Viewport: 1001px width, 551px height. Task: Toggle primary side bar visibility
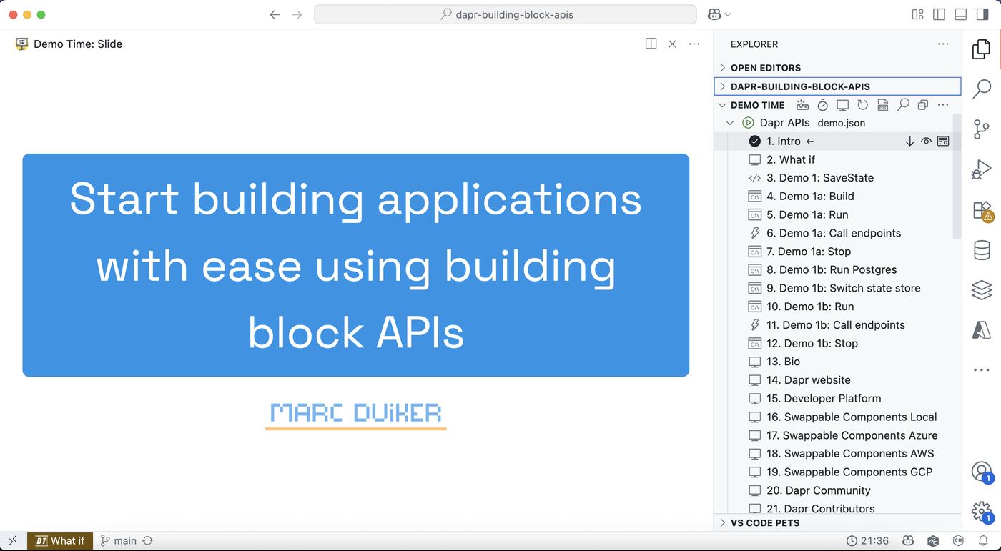940,14
